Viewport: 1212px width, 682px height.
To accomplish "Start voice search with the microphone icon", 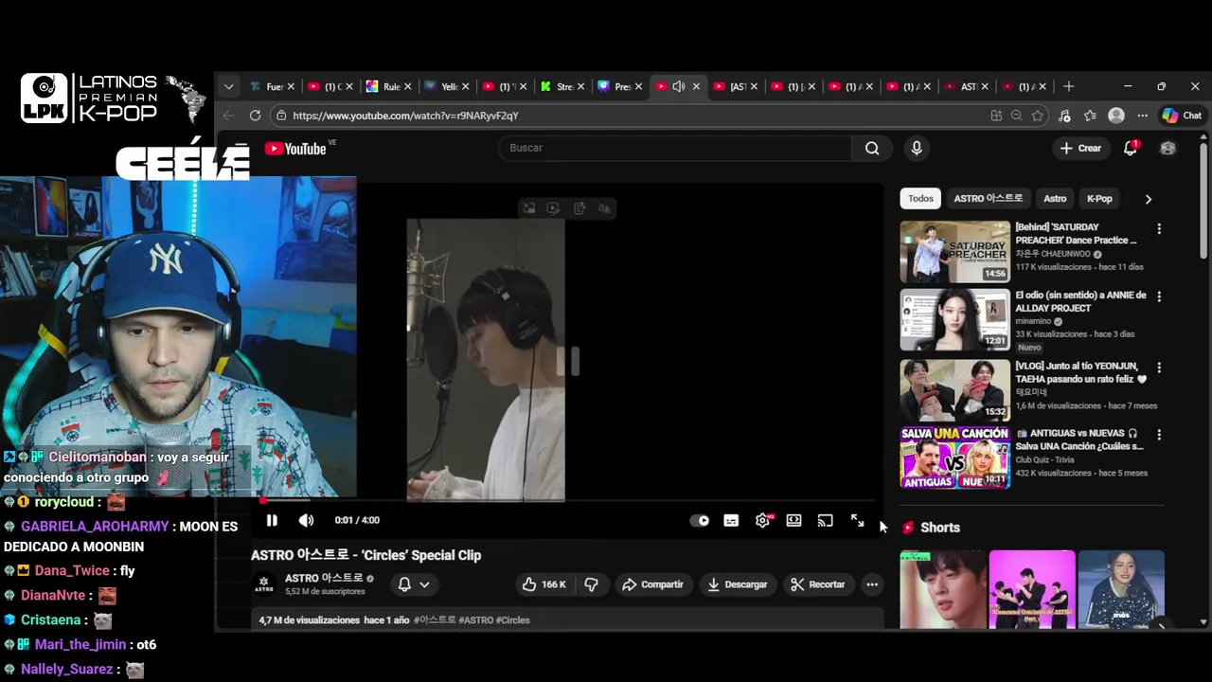I will (x=916, y=148).
